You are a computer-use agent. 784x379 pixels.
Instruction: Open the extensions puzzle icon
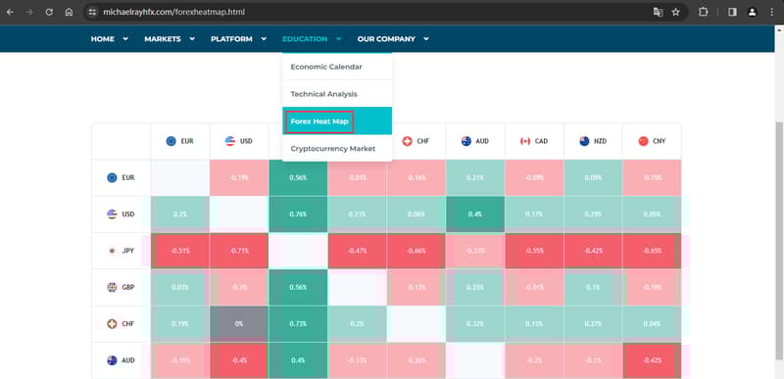(x=703, y=12)
